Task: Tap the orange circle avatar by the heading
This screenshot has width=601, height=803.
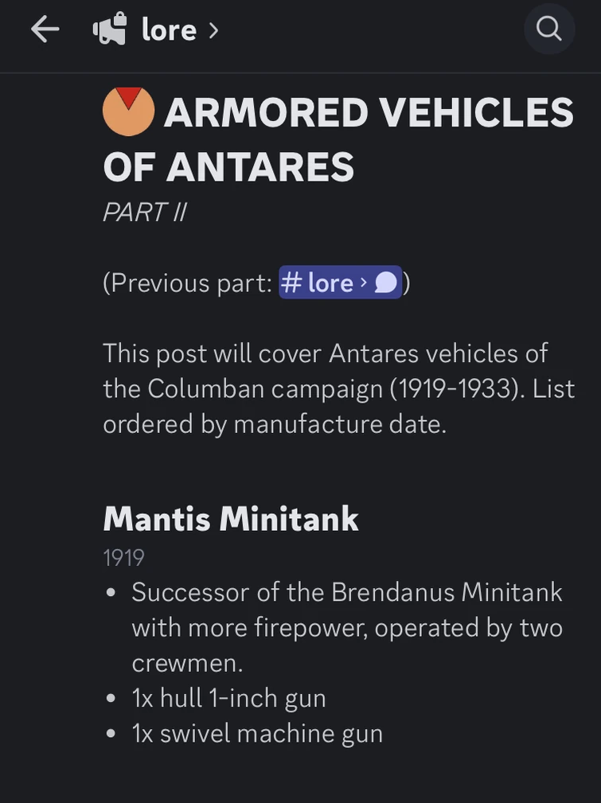Action: [128, 111]
